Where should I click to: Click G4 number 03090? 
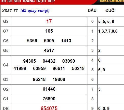click(69, 61)
